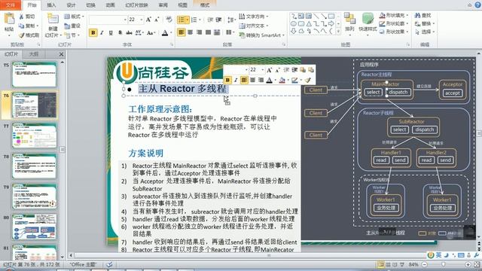Switch to the Design (设计) tab

pos(71,5)
